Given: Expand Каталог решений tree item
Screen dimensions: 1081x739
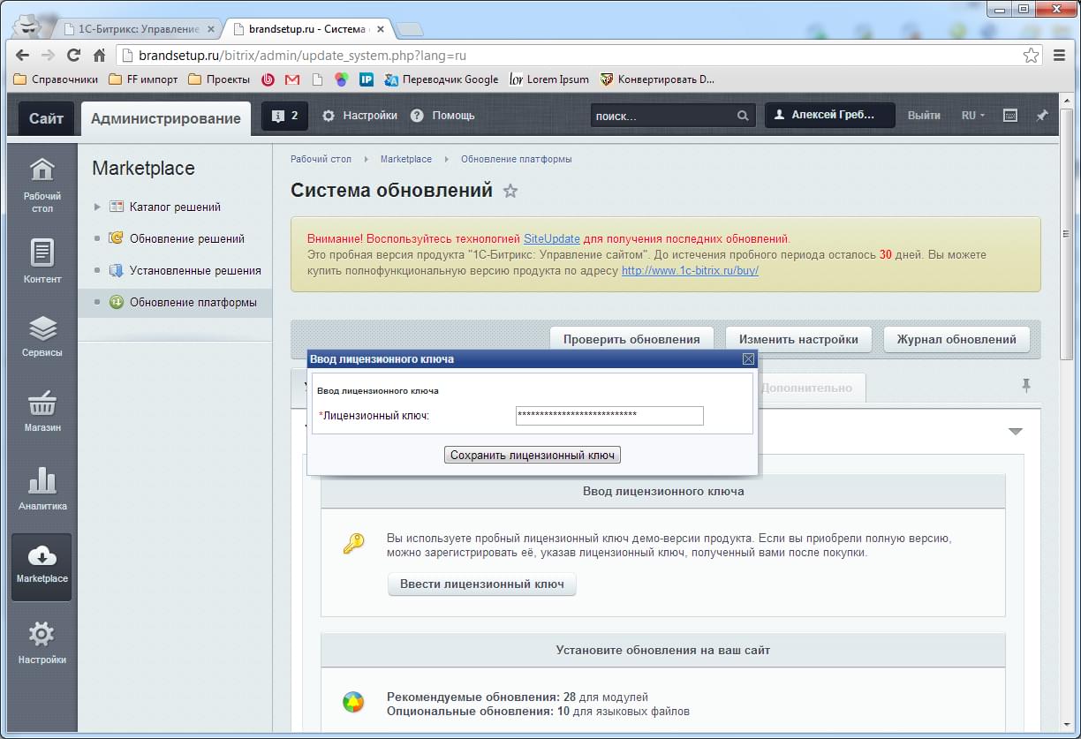Looking at the screenshot, I should click(97, 207).
